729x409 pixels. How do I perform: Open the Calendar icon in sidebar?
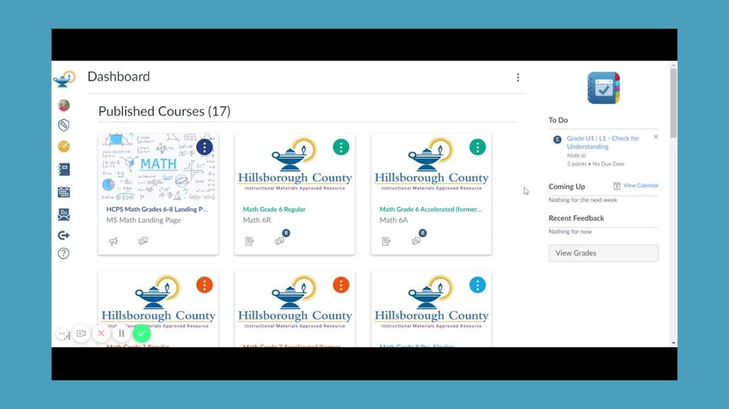pos(64,192)
